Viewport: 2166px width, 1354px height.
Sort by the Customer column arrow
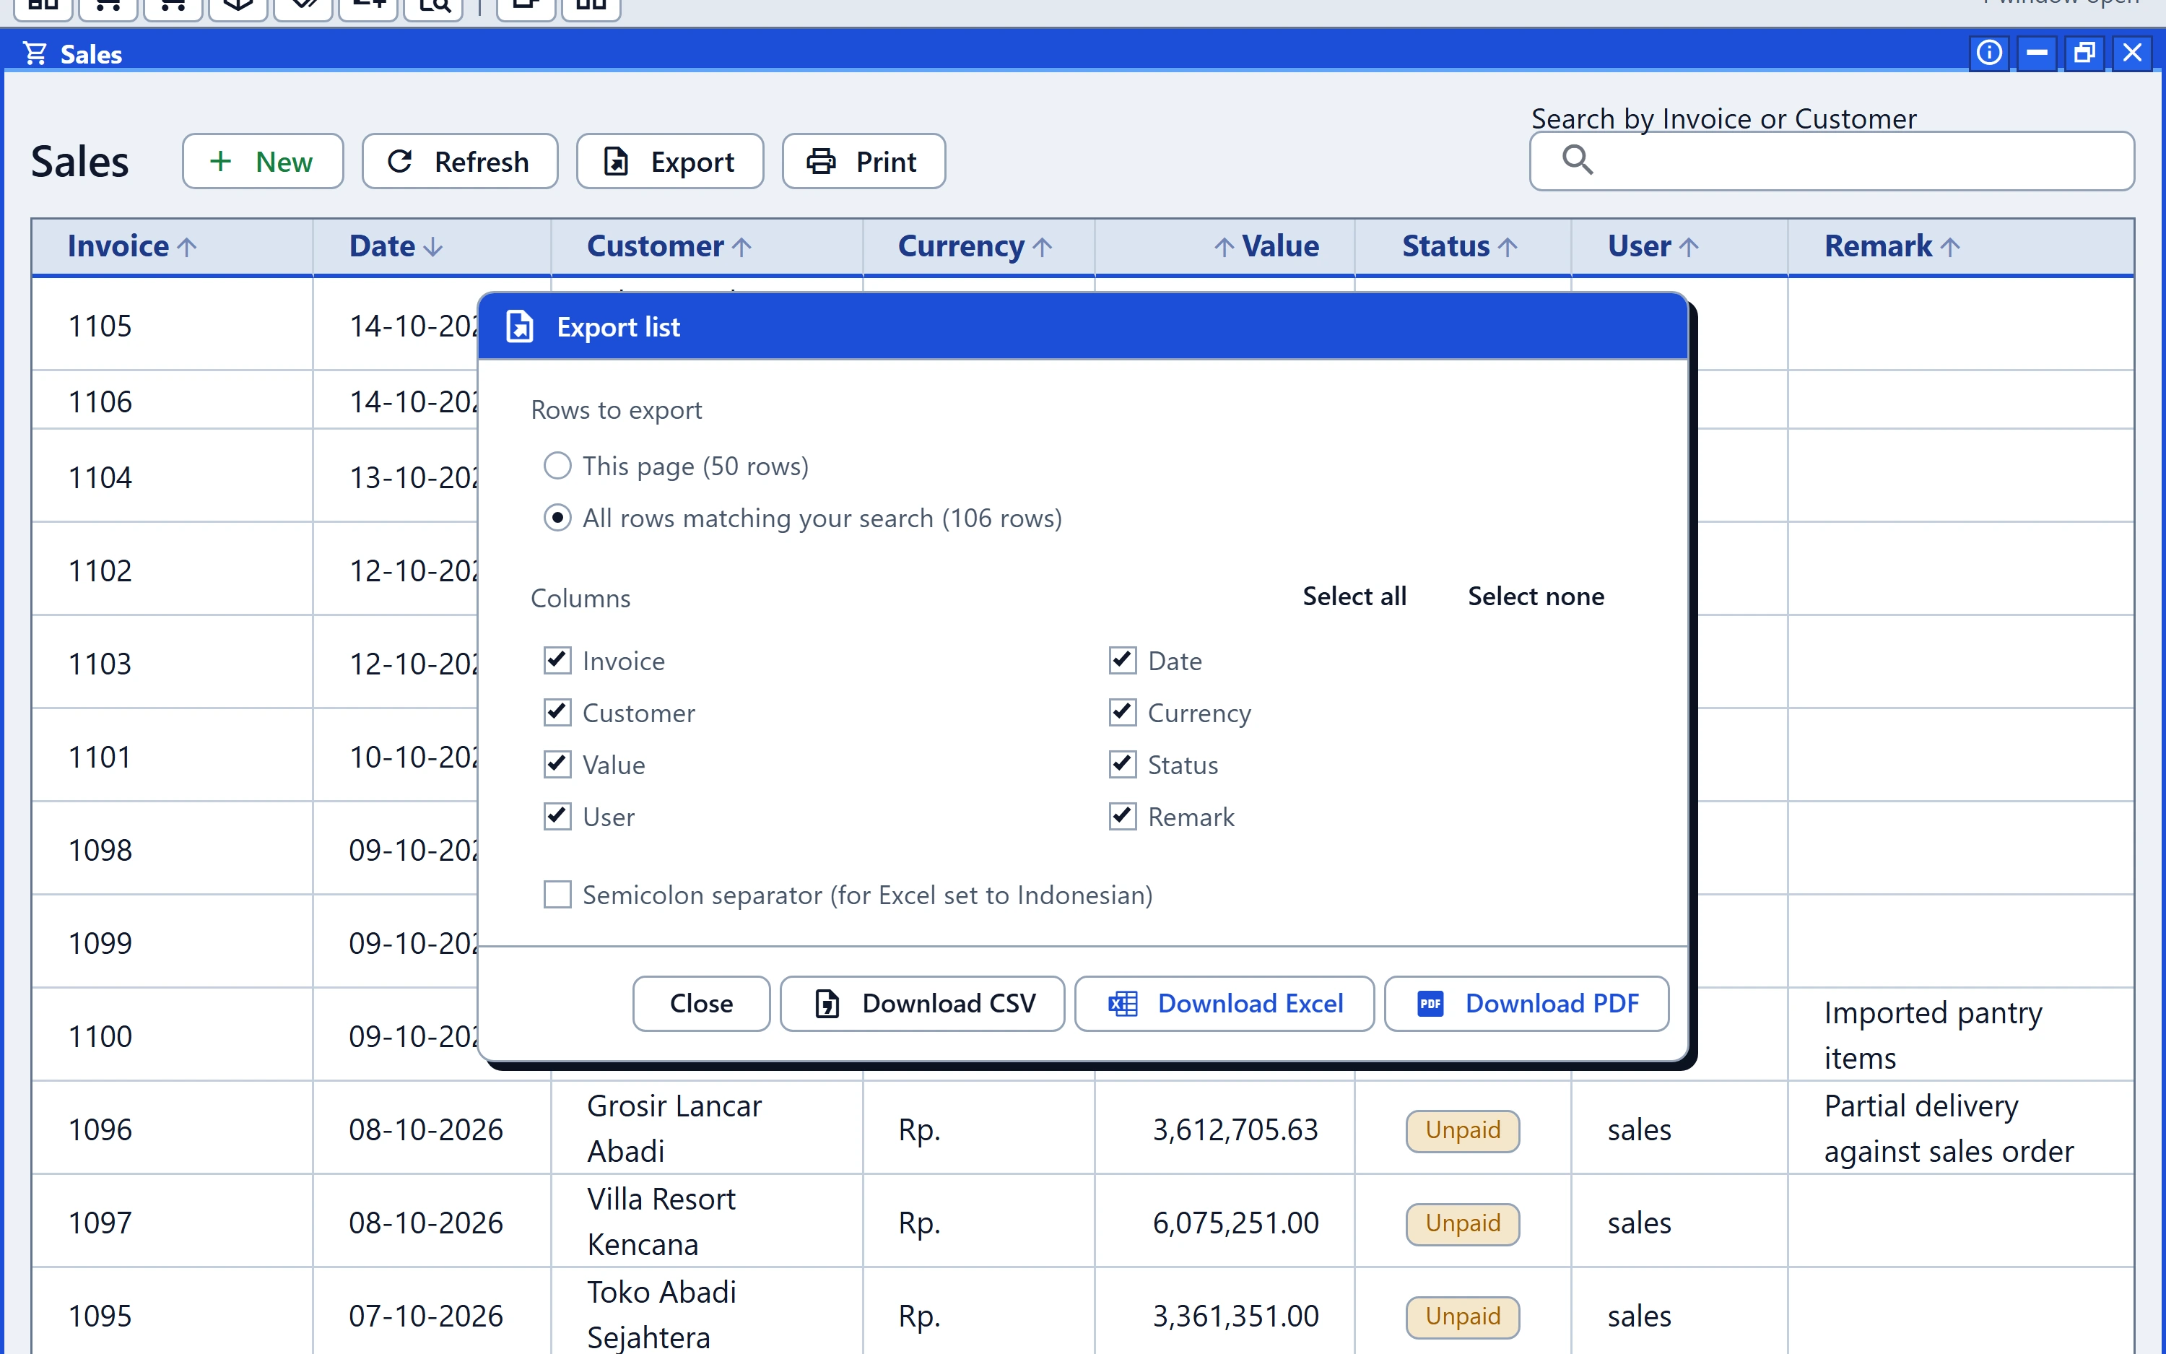[741, 247]
